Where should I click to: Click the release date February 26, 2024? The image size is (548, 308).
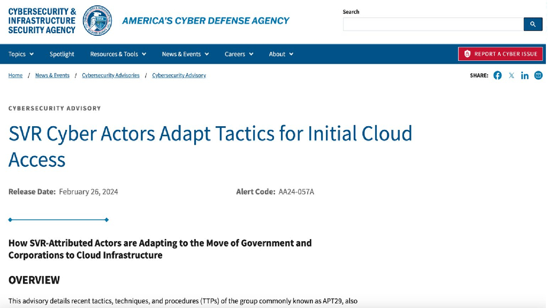[x=88, y=192]
